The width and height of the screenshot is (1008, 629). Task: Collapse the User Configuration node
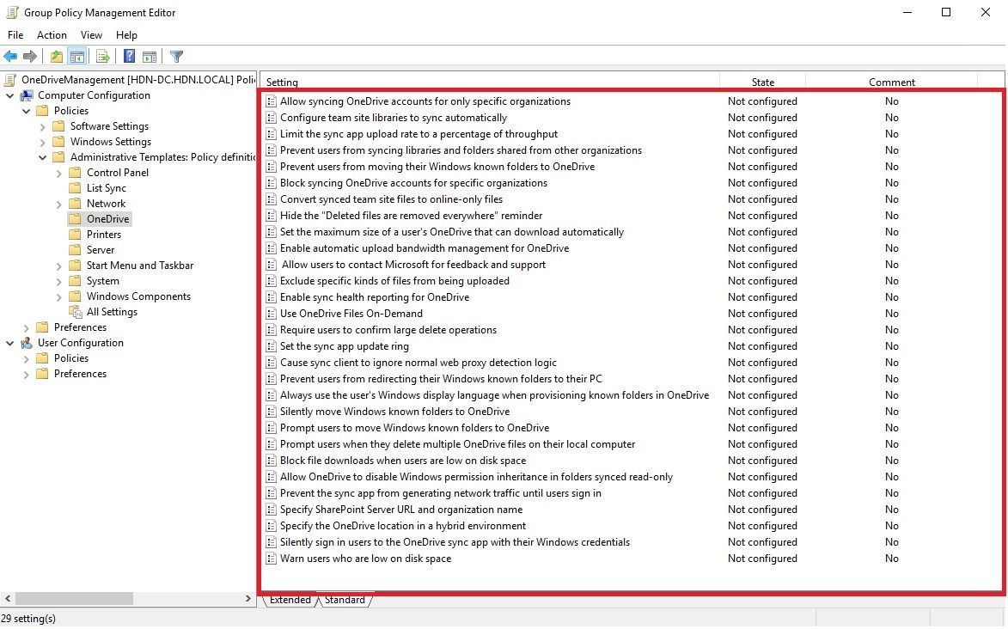point(9,343)
